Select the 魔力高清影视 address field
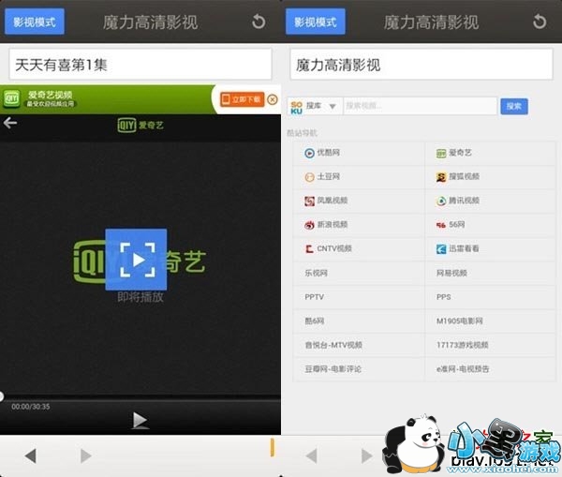 click(421, 65)
